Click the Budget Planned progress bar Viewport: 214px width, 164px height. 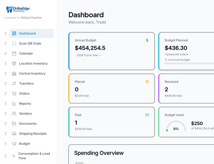pyautogui.click(x=189, y=64)
